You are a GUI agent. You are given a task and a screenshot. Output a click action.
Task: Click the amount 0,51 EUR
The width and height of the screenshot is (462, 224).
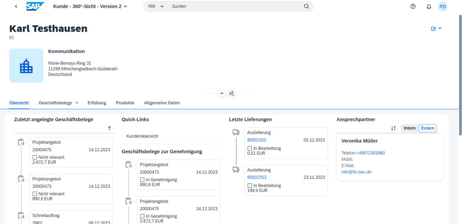[x=256, y=153]
